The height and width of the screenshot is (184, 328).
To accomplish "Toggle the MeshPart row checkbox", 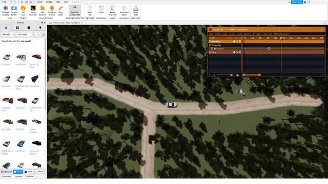I will pyautogui.click(x=210, y=41).
